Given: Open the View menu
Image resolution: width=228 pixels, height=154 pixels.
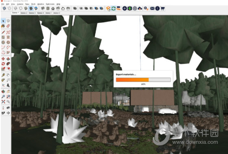Looking at the screenshot, I should 13,4.
